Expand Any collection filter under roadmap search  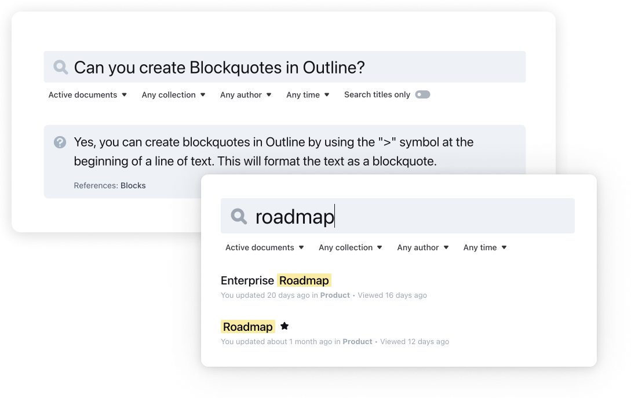click(351, 247)
